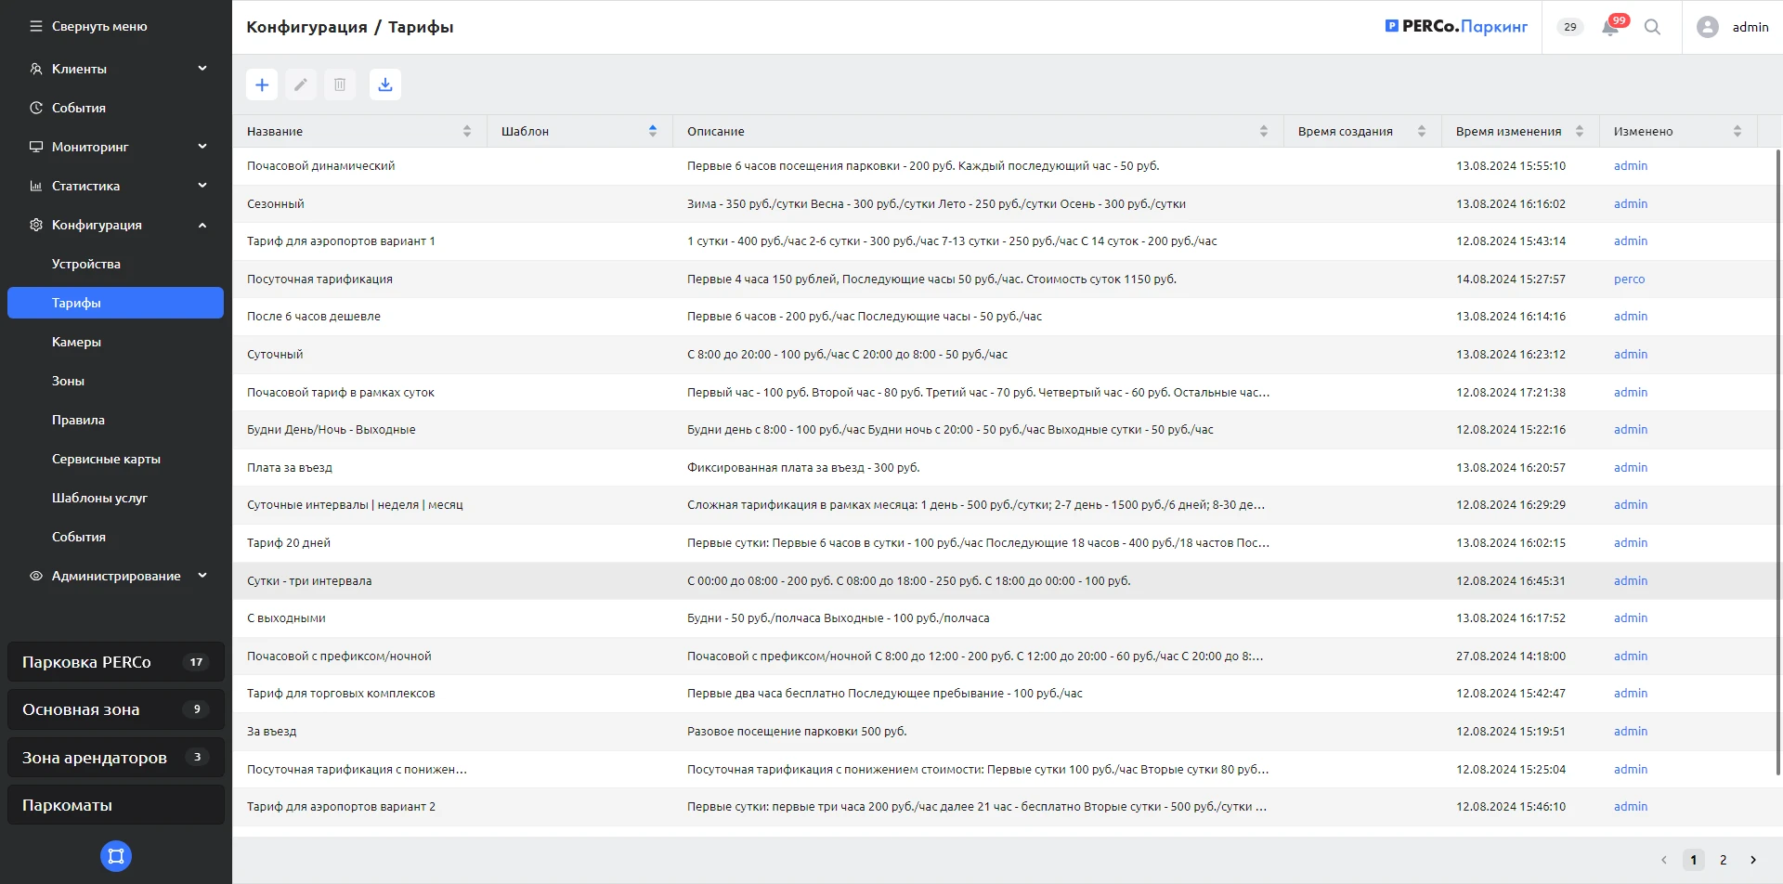Click the search magnifier icon
This screenshot has width=1783, height=884.
[1652, 27]
